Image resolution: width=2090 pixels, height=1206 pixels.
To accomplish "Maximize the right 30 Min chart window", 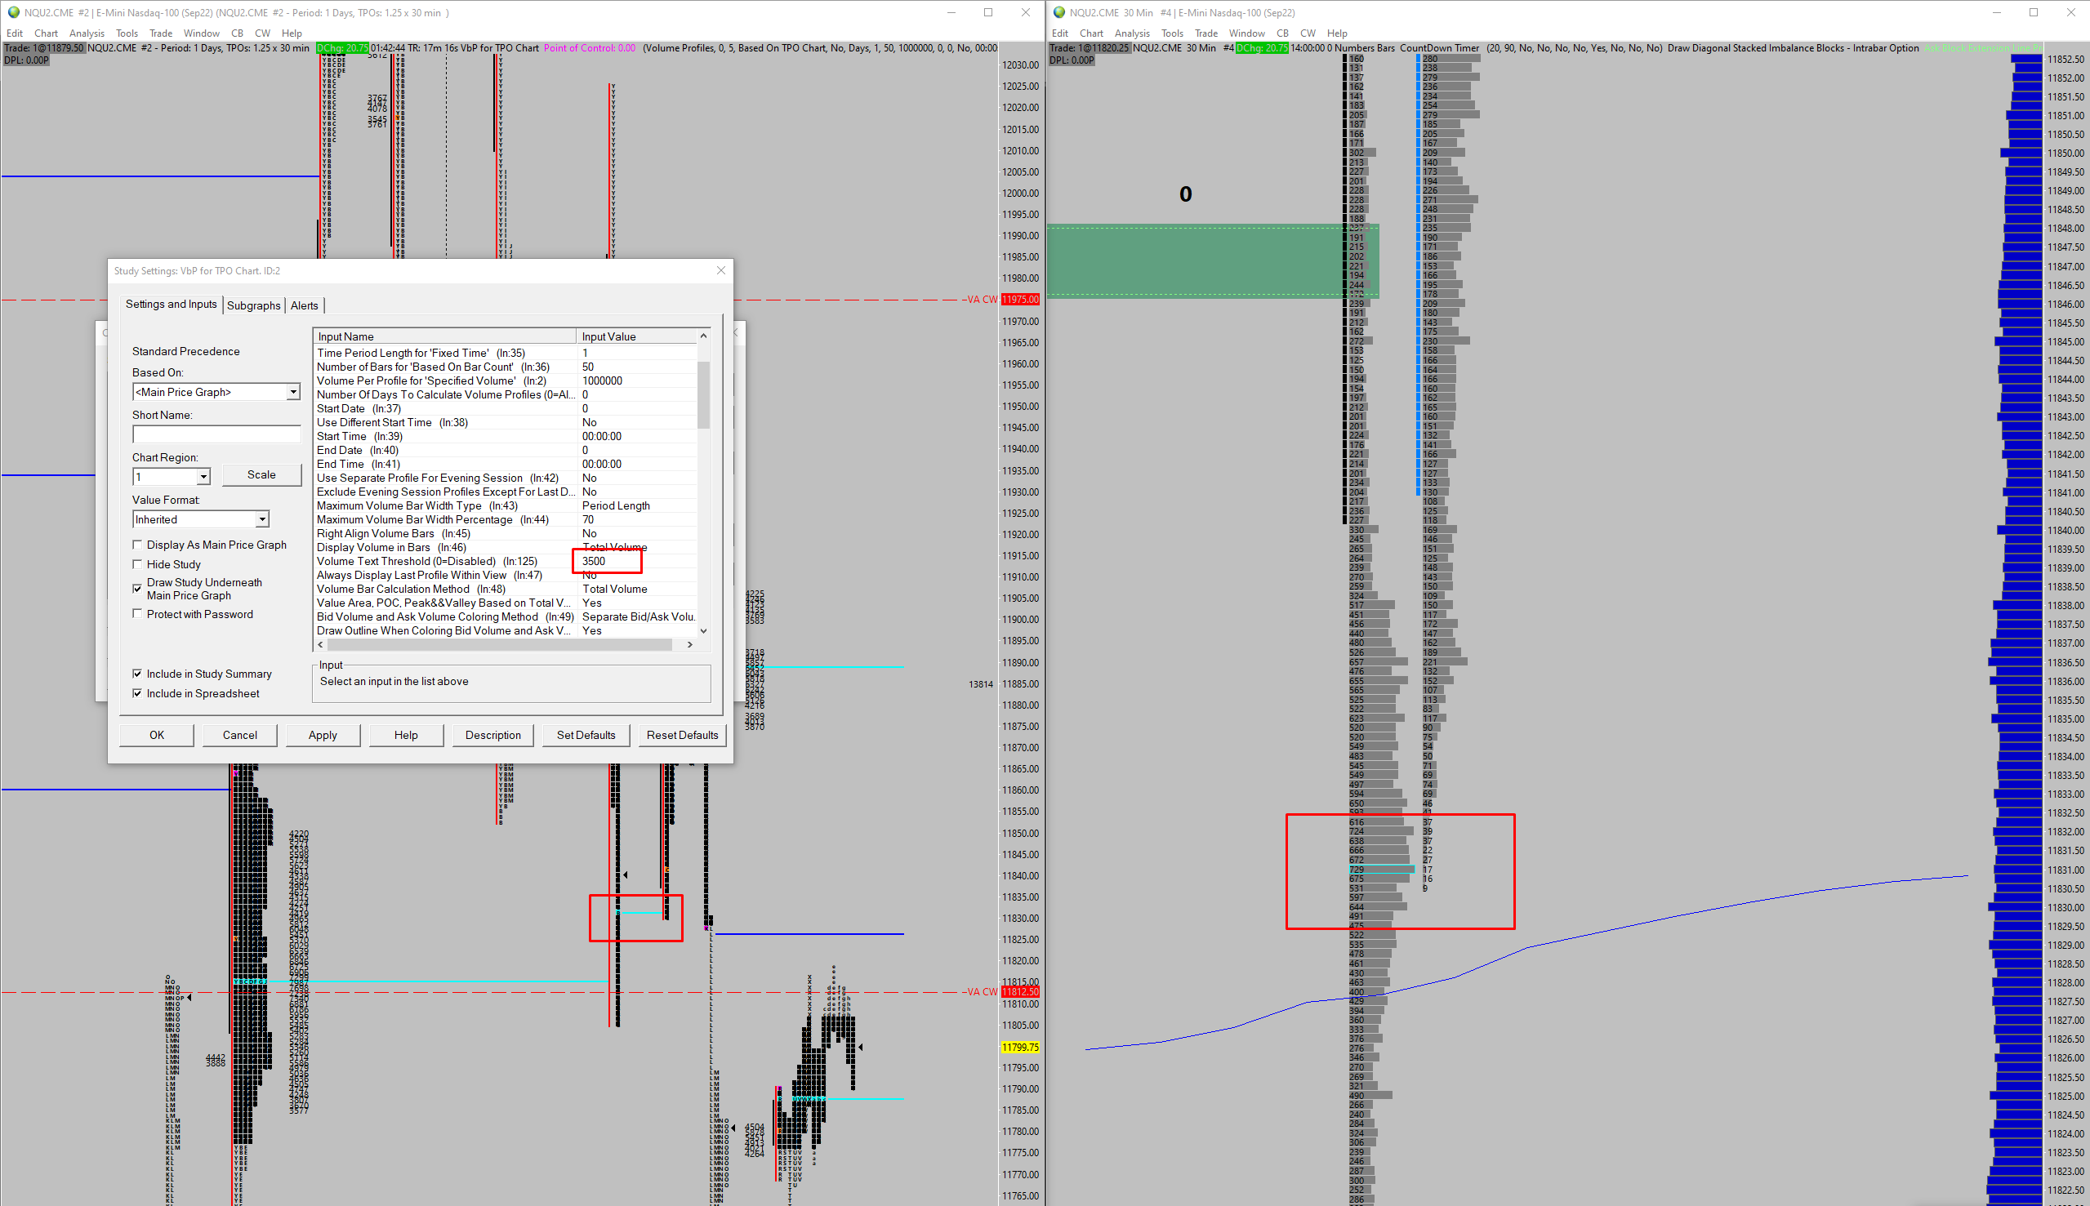I will [2034, 12].
